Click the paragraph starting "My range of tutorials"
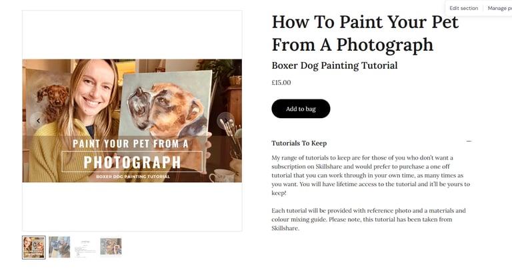 click(x=371, y=175)
